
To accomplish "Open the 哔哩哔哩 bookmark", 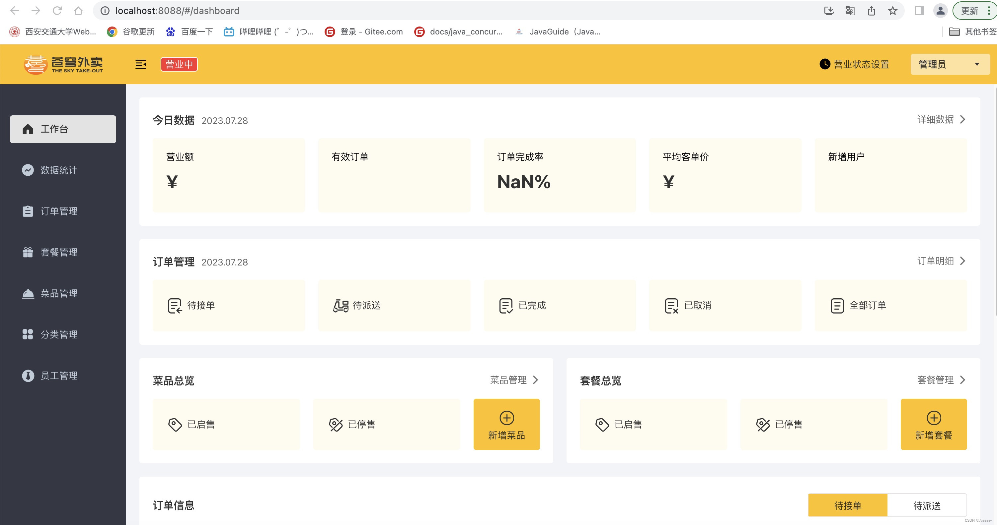I will click(x=268, y=32).
